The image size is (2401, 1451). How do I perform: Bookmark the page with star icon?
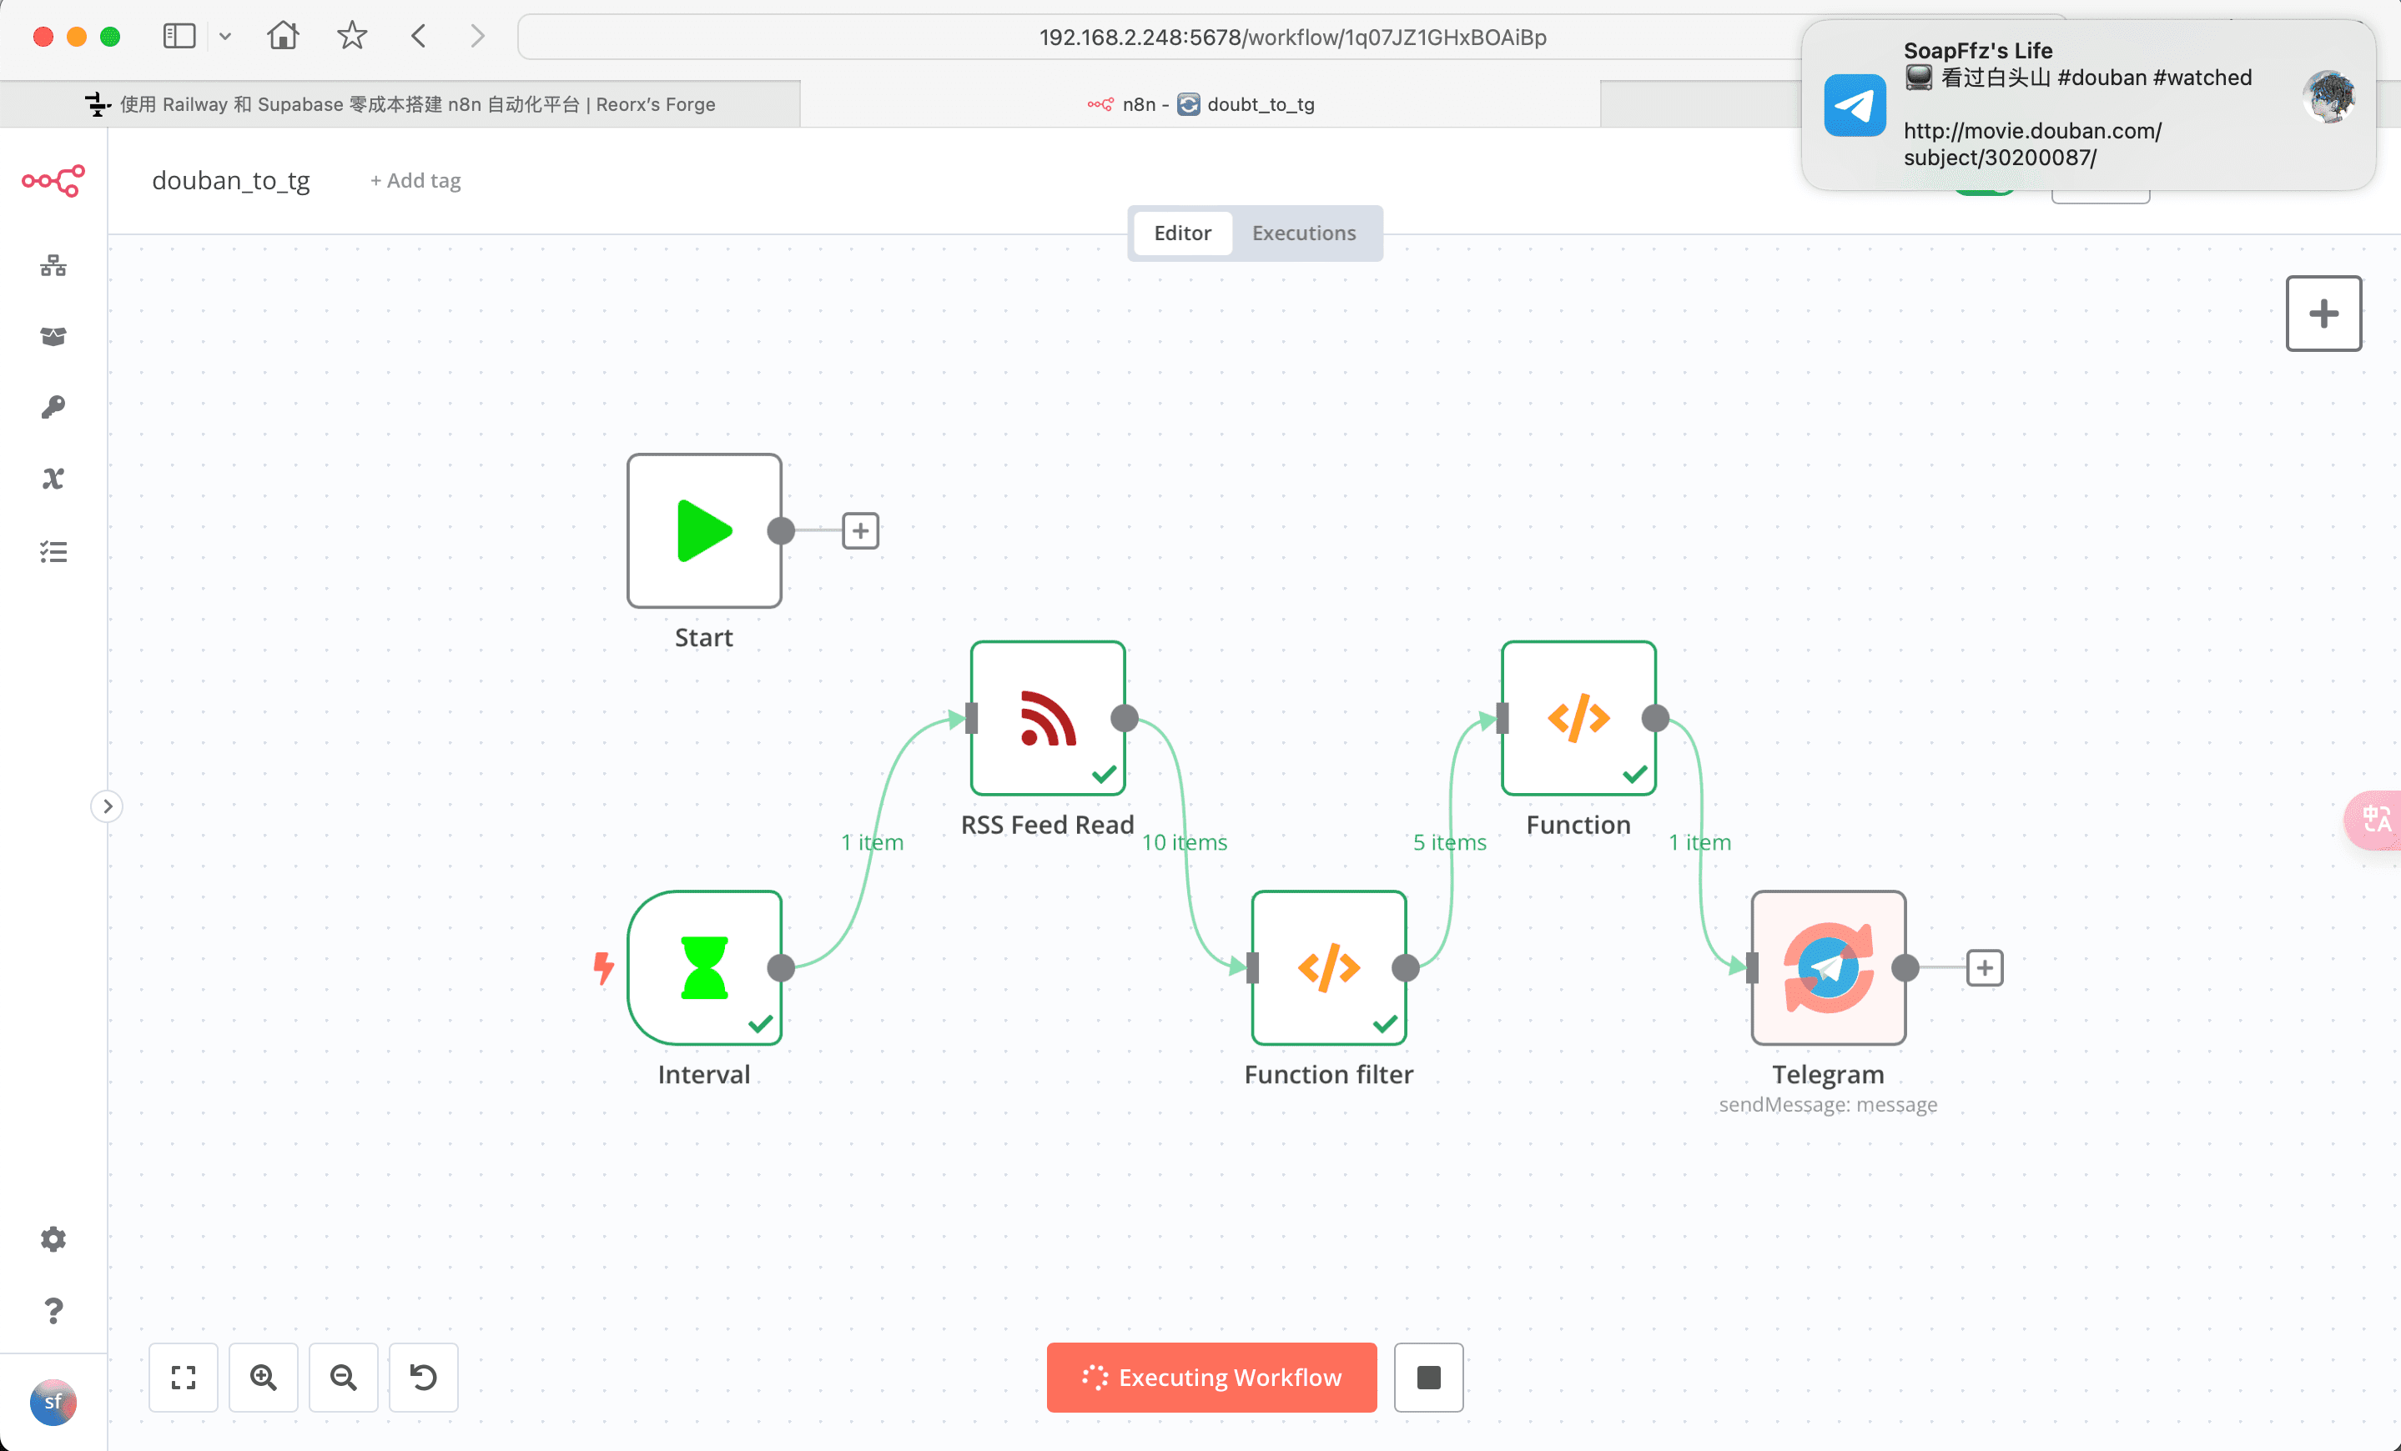352,37
